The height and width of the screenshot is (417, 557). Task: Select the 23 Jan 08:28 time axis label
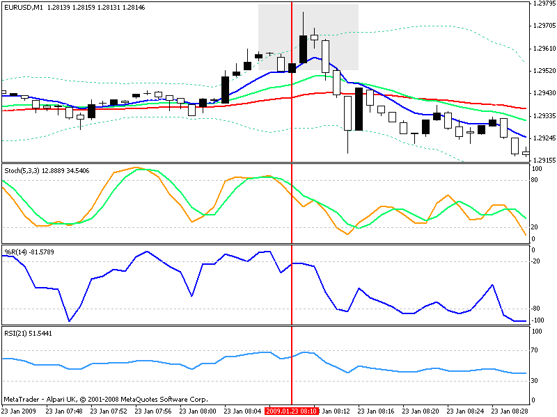click(510, 411)
